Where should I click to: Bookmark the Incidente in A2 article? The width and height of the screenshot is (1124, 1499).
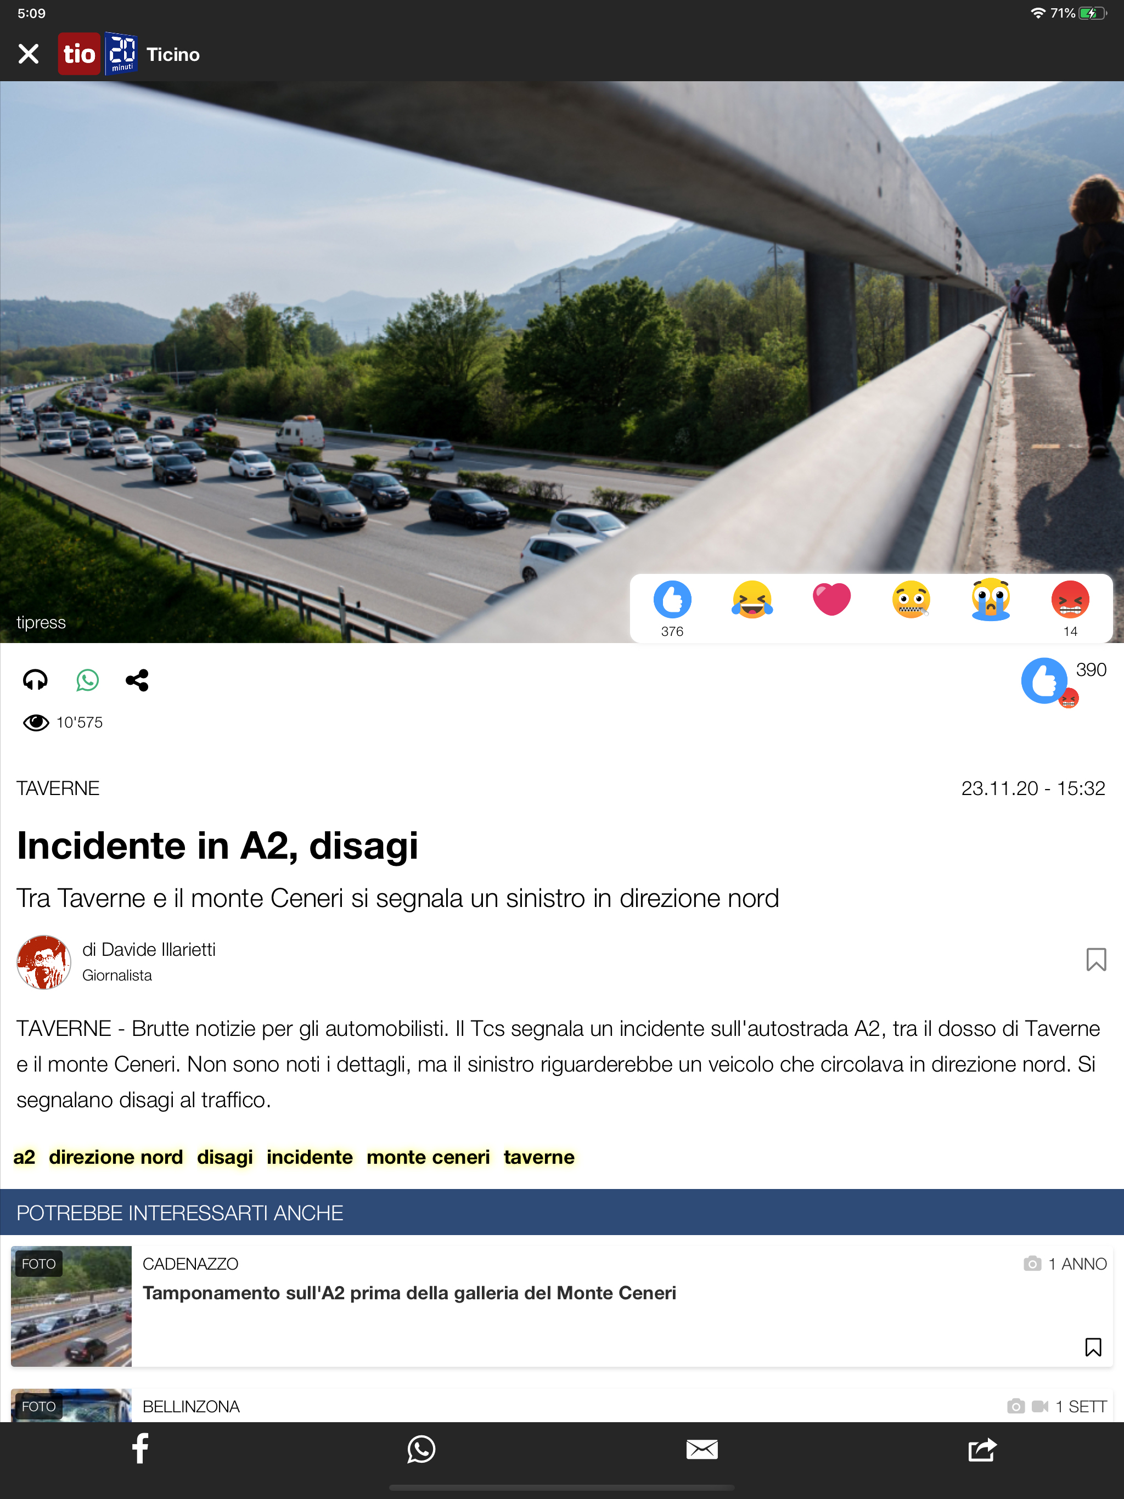tap(1095, 960)
